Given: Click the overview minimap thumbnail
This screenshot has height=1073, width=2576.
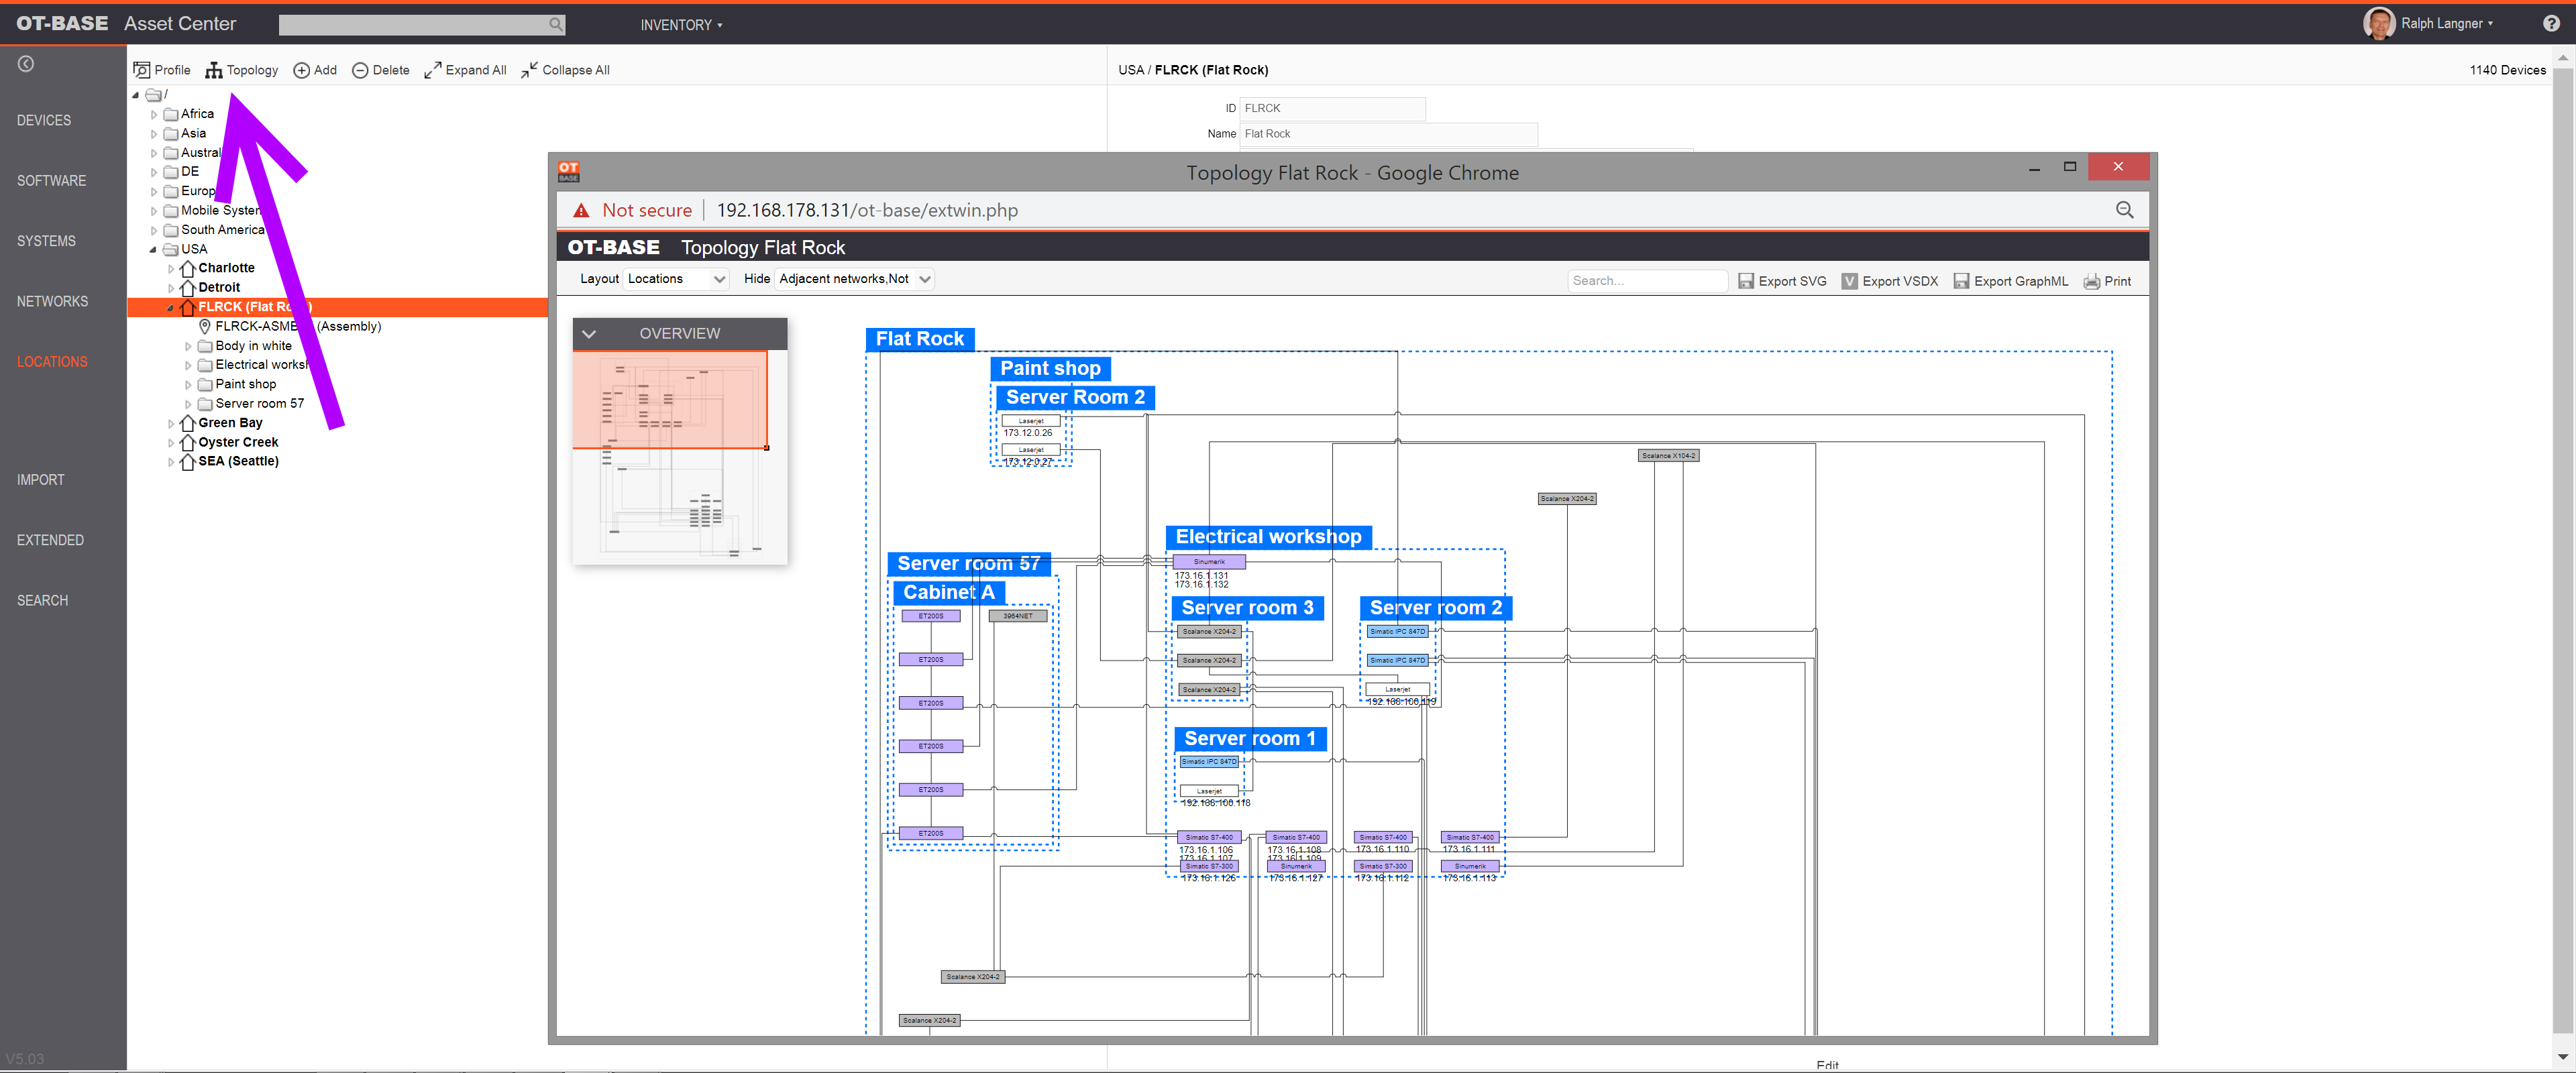Looking at the screenshot, I should pyautogui.click(x=680, y=457).
